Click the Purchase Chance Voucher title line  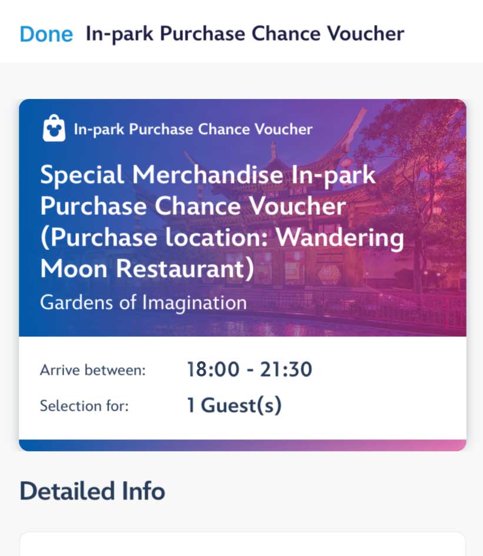[193, 206]
